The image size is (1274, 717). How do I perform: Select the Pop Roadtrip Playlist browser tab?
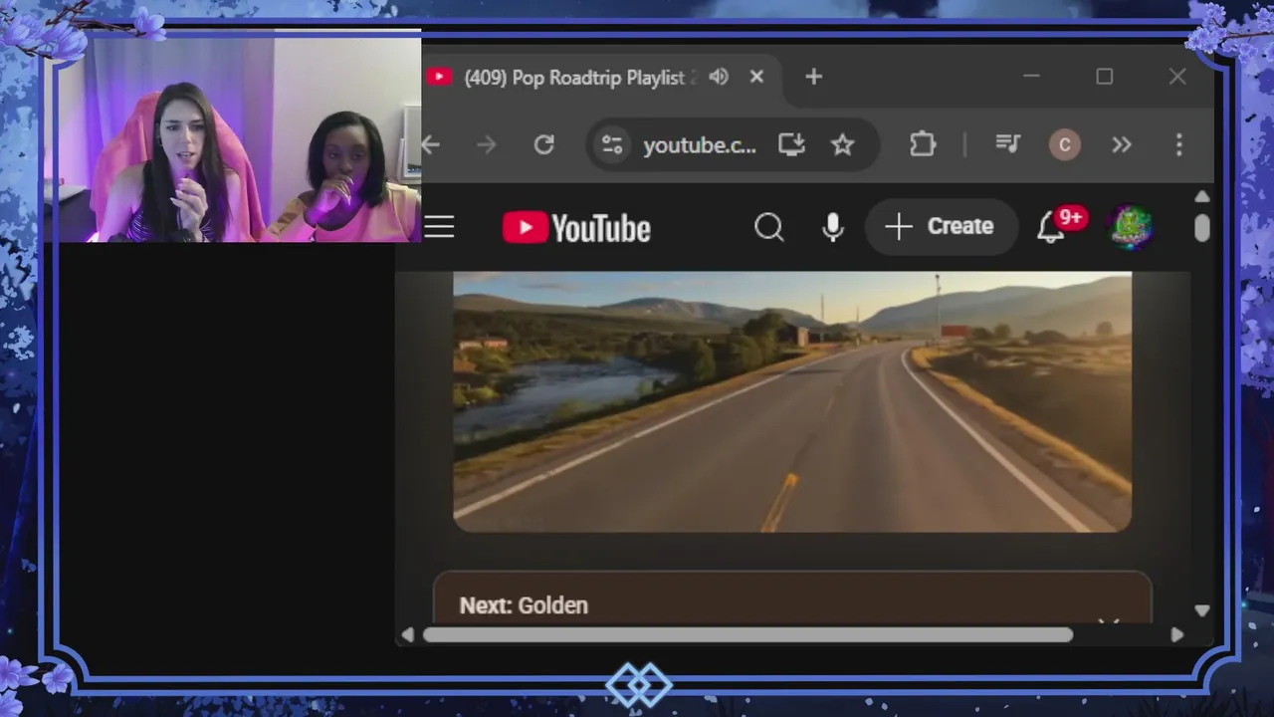coord(602,78)
